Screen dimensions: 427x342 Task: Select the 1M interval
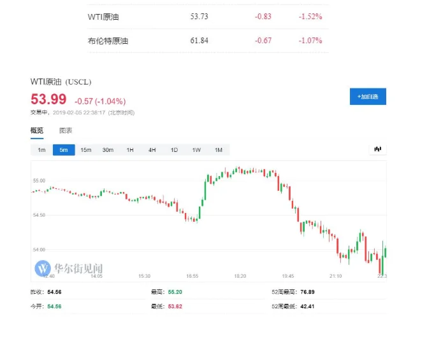coord(219,150)
